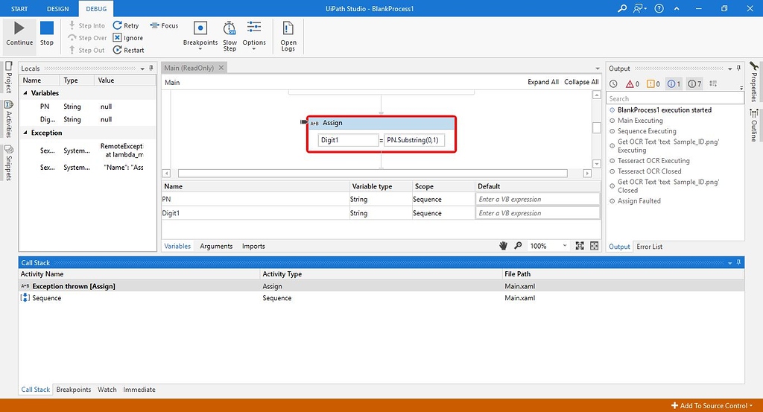Screen dimensions: 763x412
Task: Toggle error messages filter in Output
Action: point(633,83)
